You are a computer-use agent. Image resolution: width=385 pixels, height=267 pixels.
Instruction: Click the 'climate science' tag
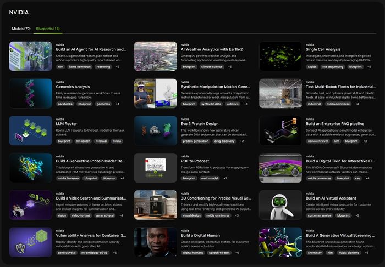click(212, 66)
